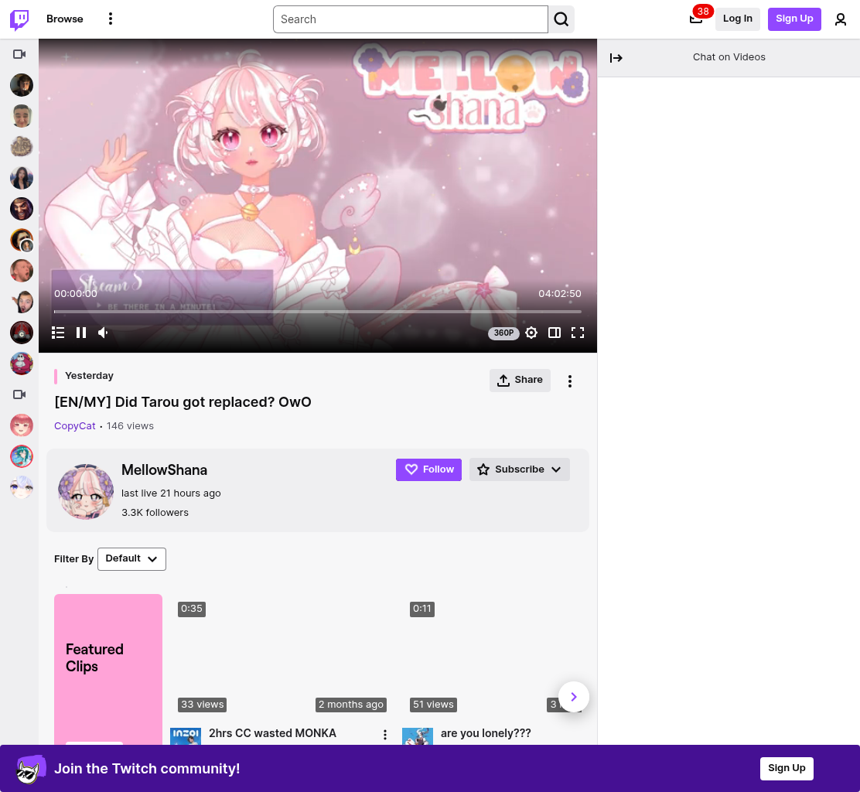Click the Log In button
Screen dimensions: 860x792
click(x=737, y=19)
